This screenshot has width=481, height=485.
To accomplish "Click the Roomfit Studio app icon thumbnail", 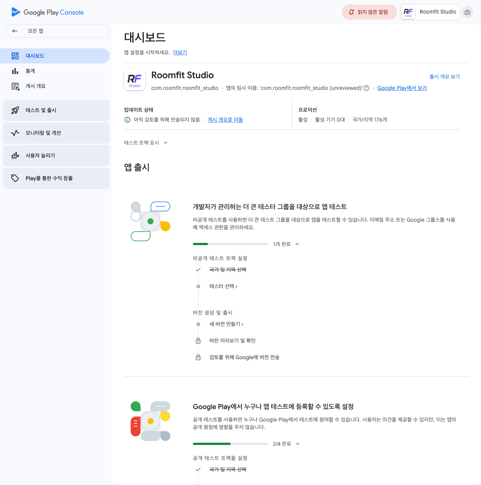I will pos(135,80).
